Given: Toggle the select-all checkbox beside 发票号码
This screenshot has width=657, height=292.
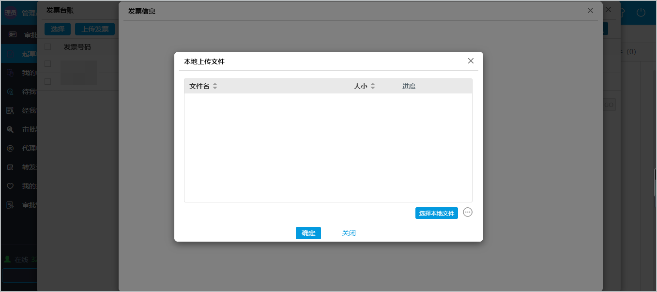Looking at the screenshot, I should click(47, 47).
